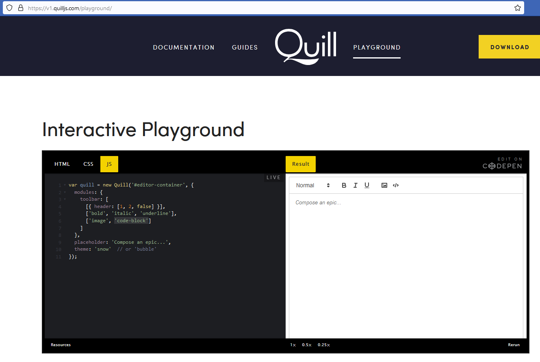Click the Bold formatting icon

tap(344, 185)
